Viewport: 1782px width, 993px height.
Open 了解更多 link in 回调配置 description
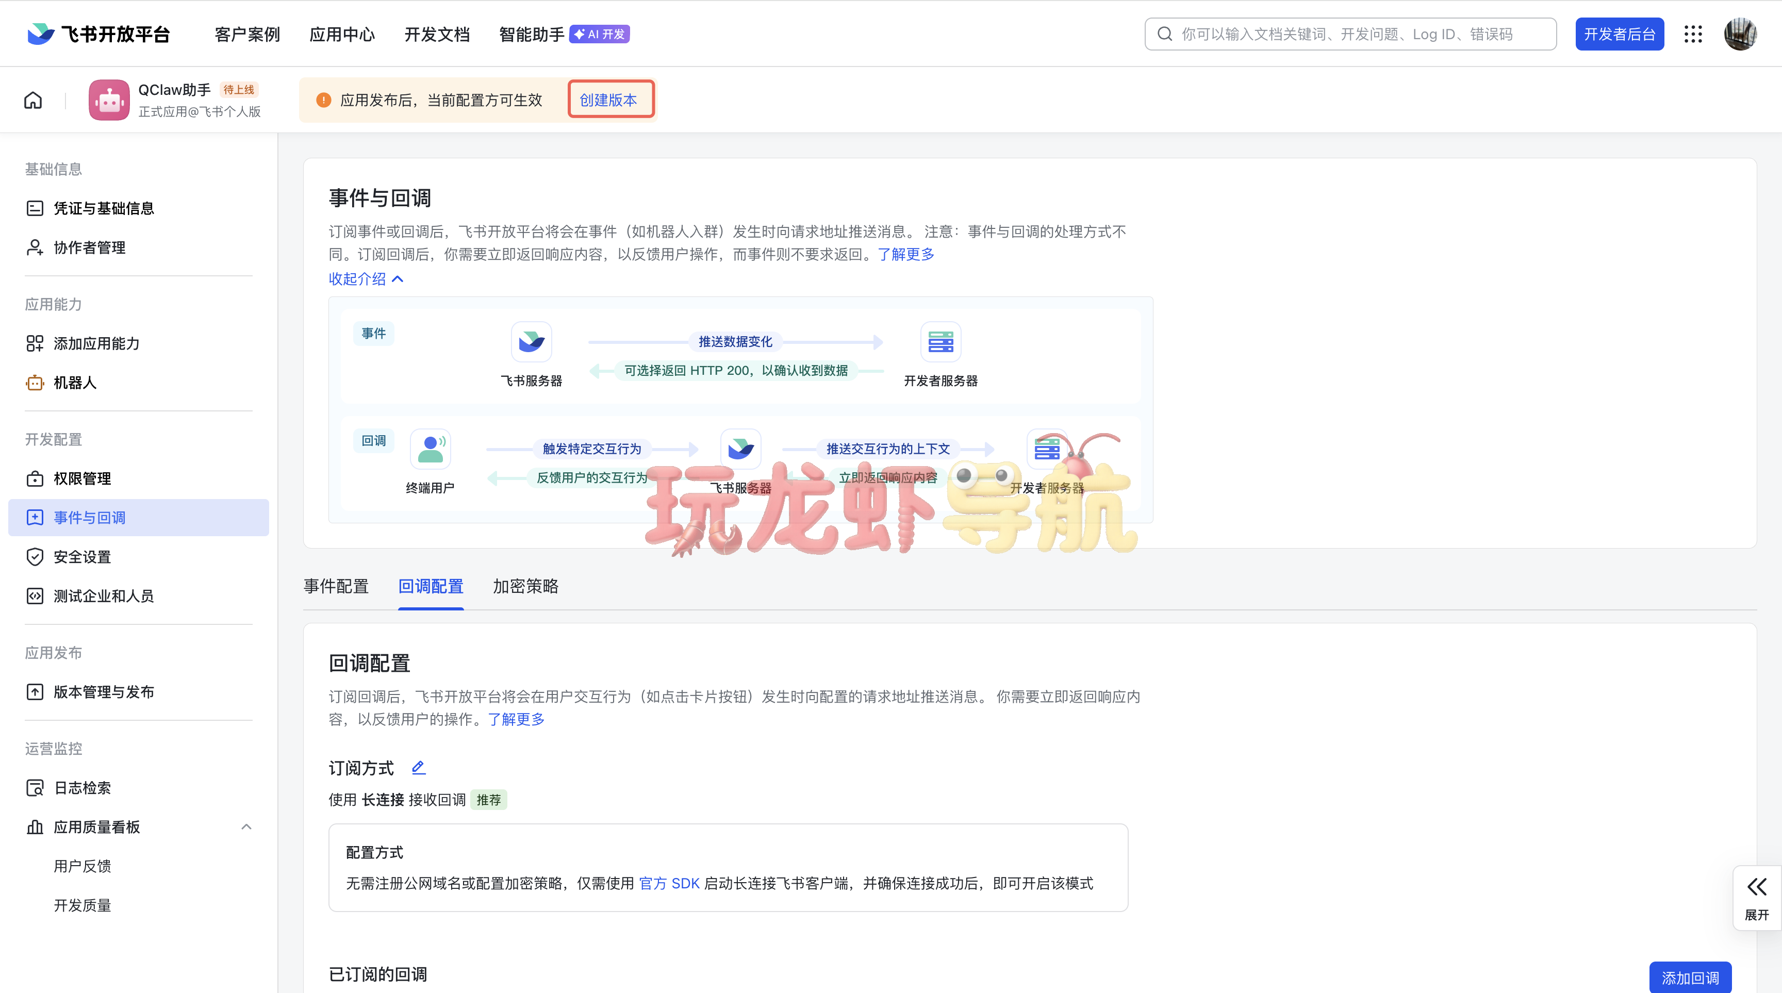pos(516,719)
